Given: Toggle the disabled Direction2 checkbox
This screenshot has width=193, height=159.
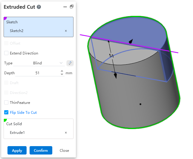Looking at the screenshot, I should coord(6,93).
